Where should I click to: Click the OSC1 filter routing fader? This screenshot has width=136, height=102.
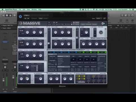click(46, 33)
